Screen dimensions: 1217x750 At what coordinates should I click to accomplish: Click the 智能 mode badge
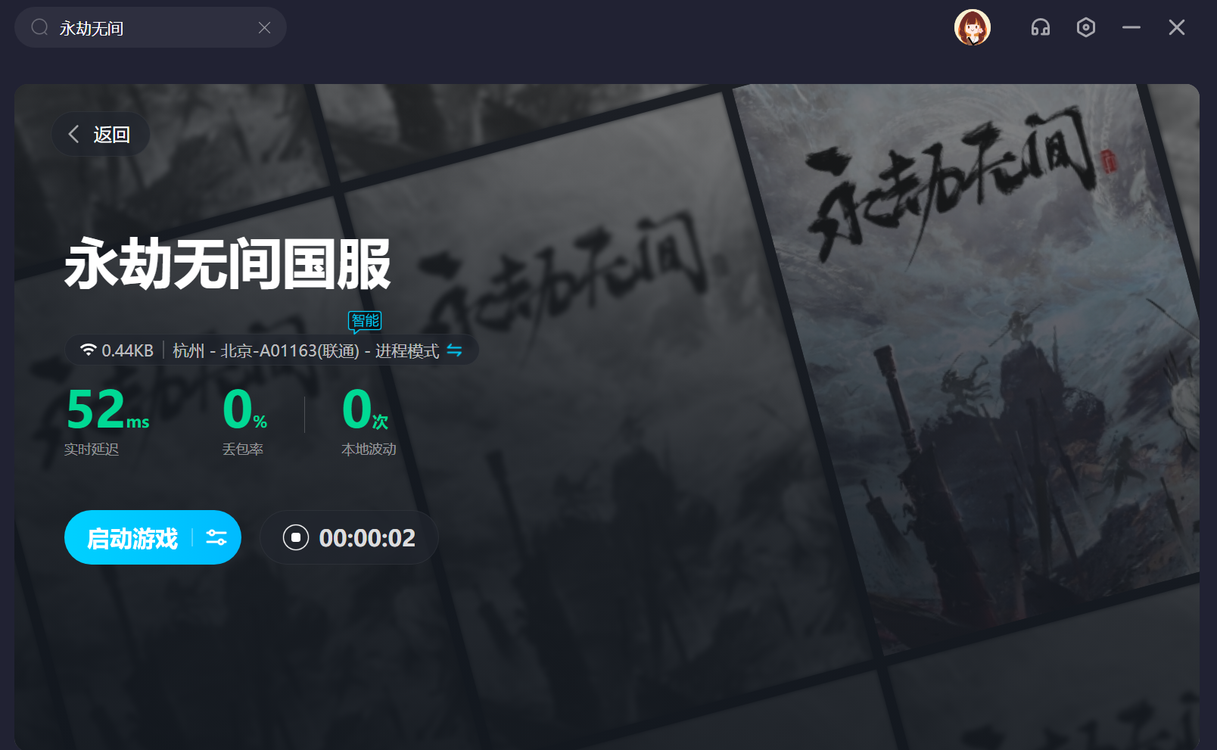point(365,322)
